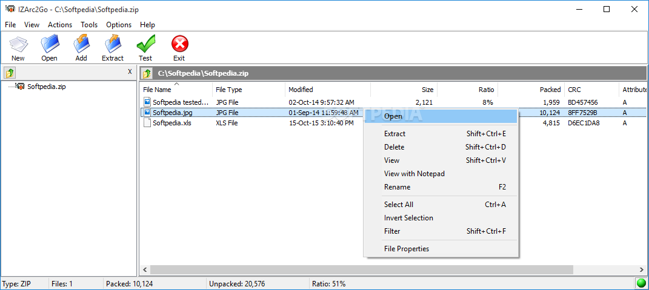Select the Softpedia tested... file row

[393, 102]
